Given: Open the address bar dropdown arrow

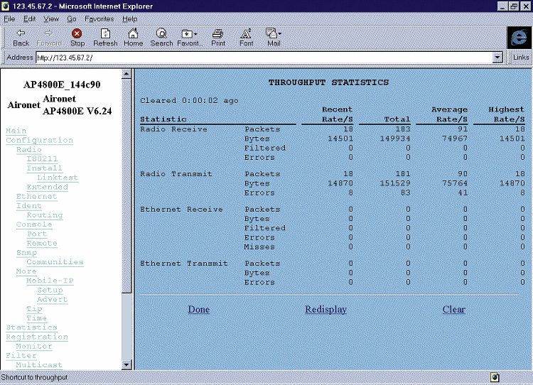Looking at the screenshot, I should 497,58.
